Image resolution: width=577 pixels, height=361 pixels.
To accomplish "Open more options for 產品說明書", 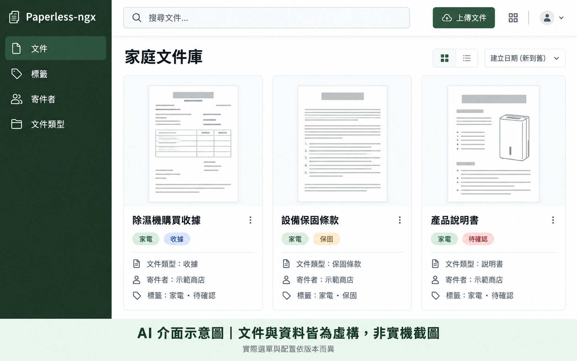I will (553, 220).
